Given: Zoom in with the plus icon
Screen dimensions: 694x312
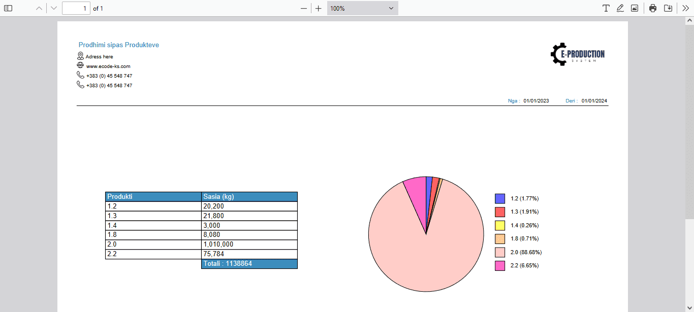Looking at the screenshot, I should pyautogui.click(x=318, y=8).
